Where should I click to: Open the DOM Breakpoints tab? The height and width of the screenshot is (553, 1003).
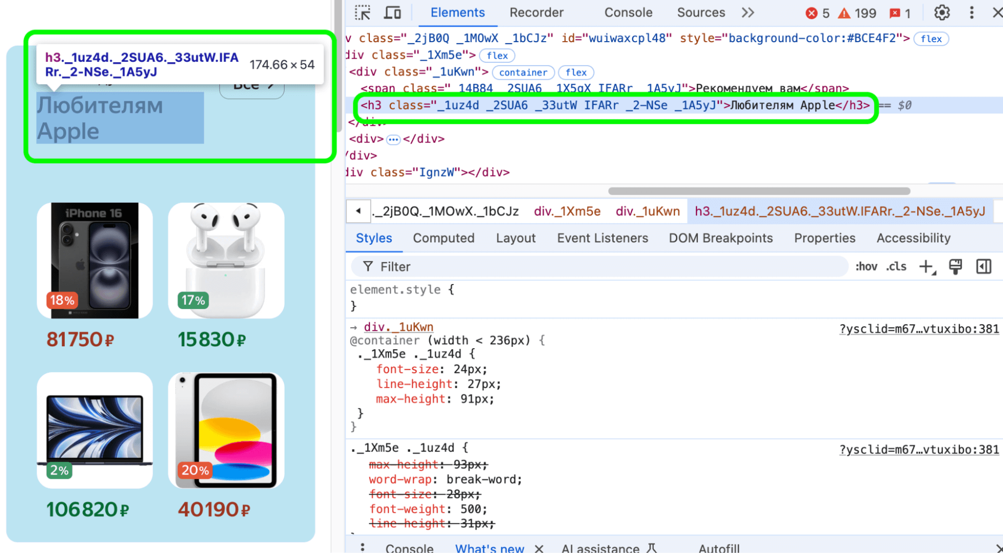point(721,238)
